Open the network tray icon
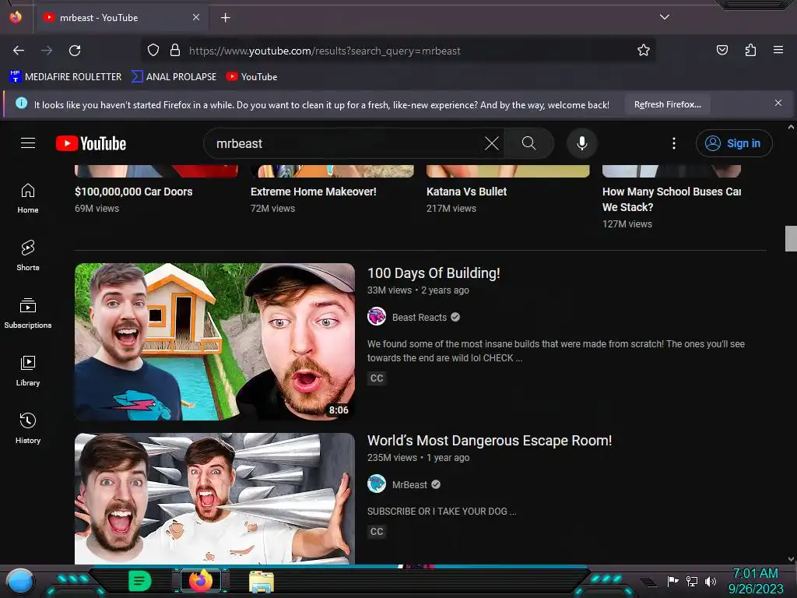Screen dimensions: 797x598 (692, 581)
